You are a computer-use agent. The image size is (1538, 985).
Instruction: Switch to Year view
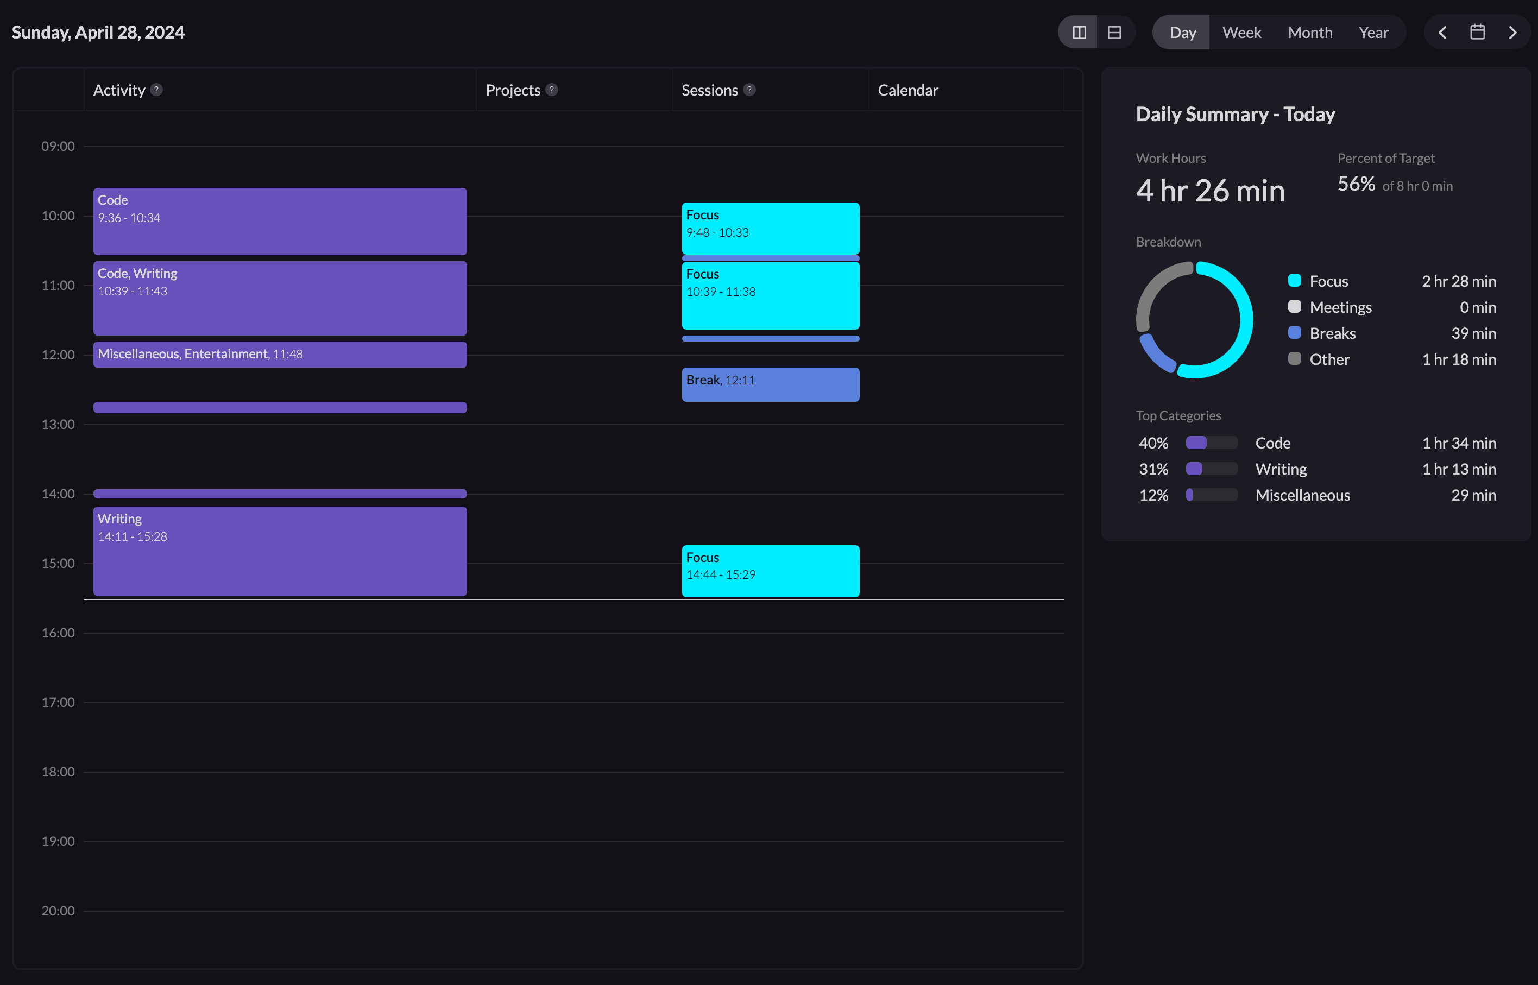pos(1373,33)
